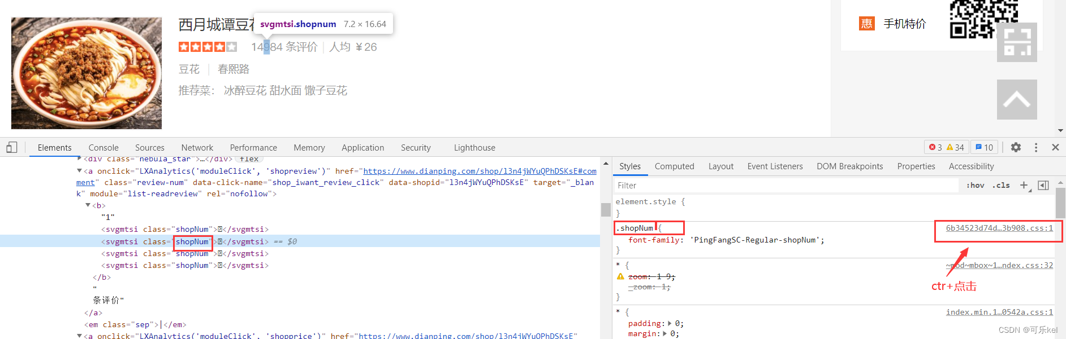Collapse the <b> element node

(88, 205)
